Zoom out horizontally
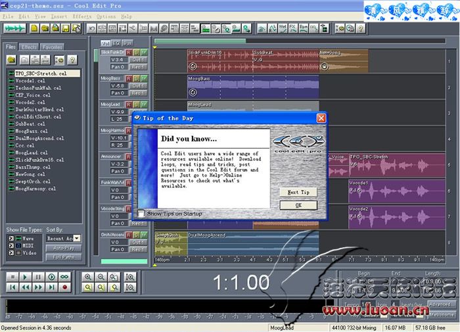The height and width of the screenshot is (332, 460). (x=101, y=277)
